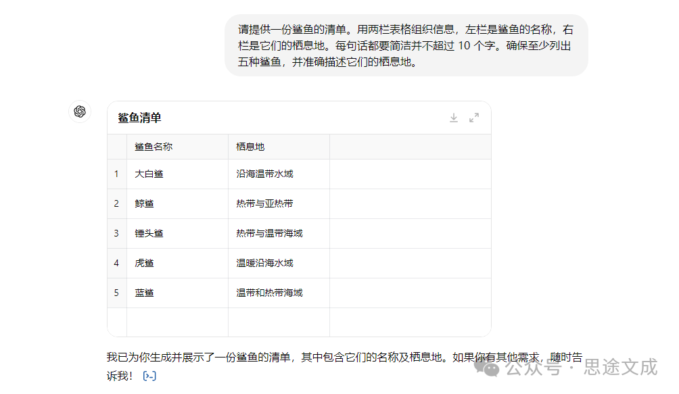679x394 pixels.
Task: Click the 蓝鲨 name cell
Action: (x=144, y=293)
